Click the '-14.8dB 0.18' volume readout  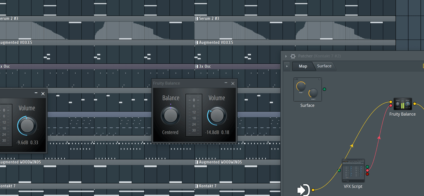pyautogui.click(x=217, y=132)
